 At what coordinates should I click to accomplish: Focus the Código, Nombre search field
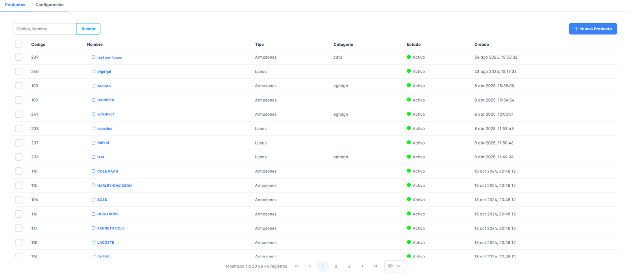[x=44, y=29]
